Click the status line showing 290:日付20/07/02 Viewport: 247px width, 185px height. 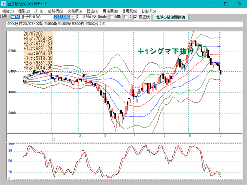124,24
